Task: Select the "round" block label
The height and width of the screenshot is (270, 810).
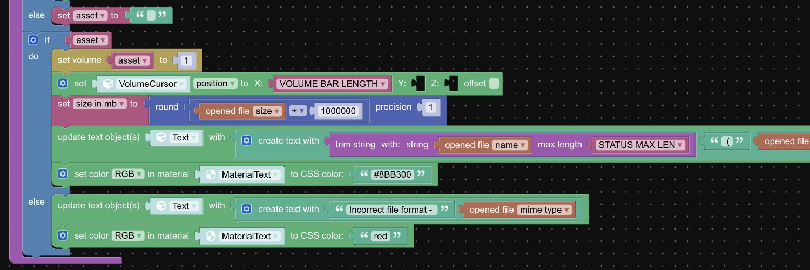Action: tap(166, 107)
